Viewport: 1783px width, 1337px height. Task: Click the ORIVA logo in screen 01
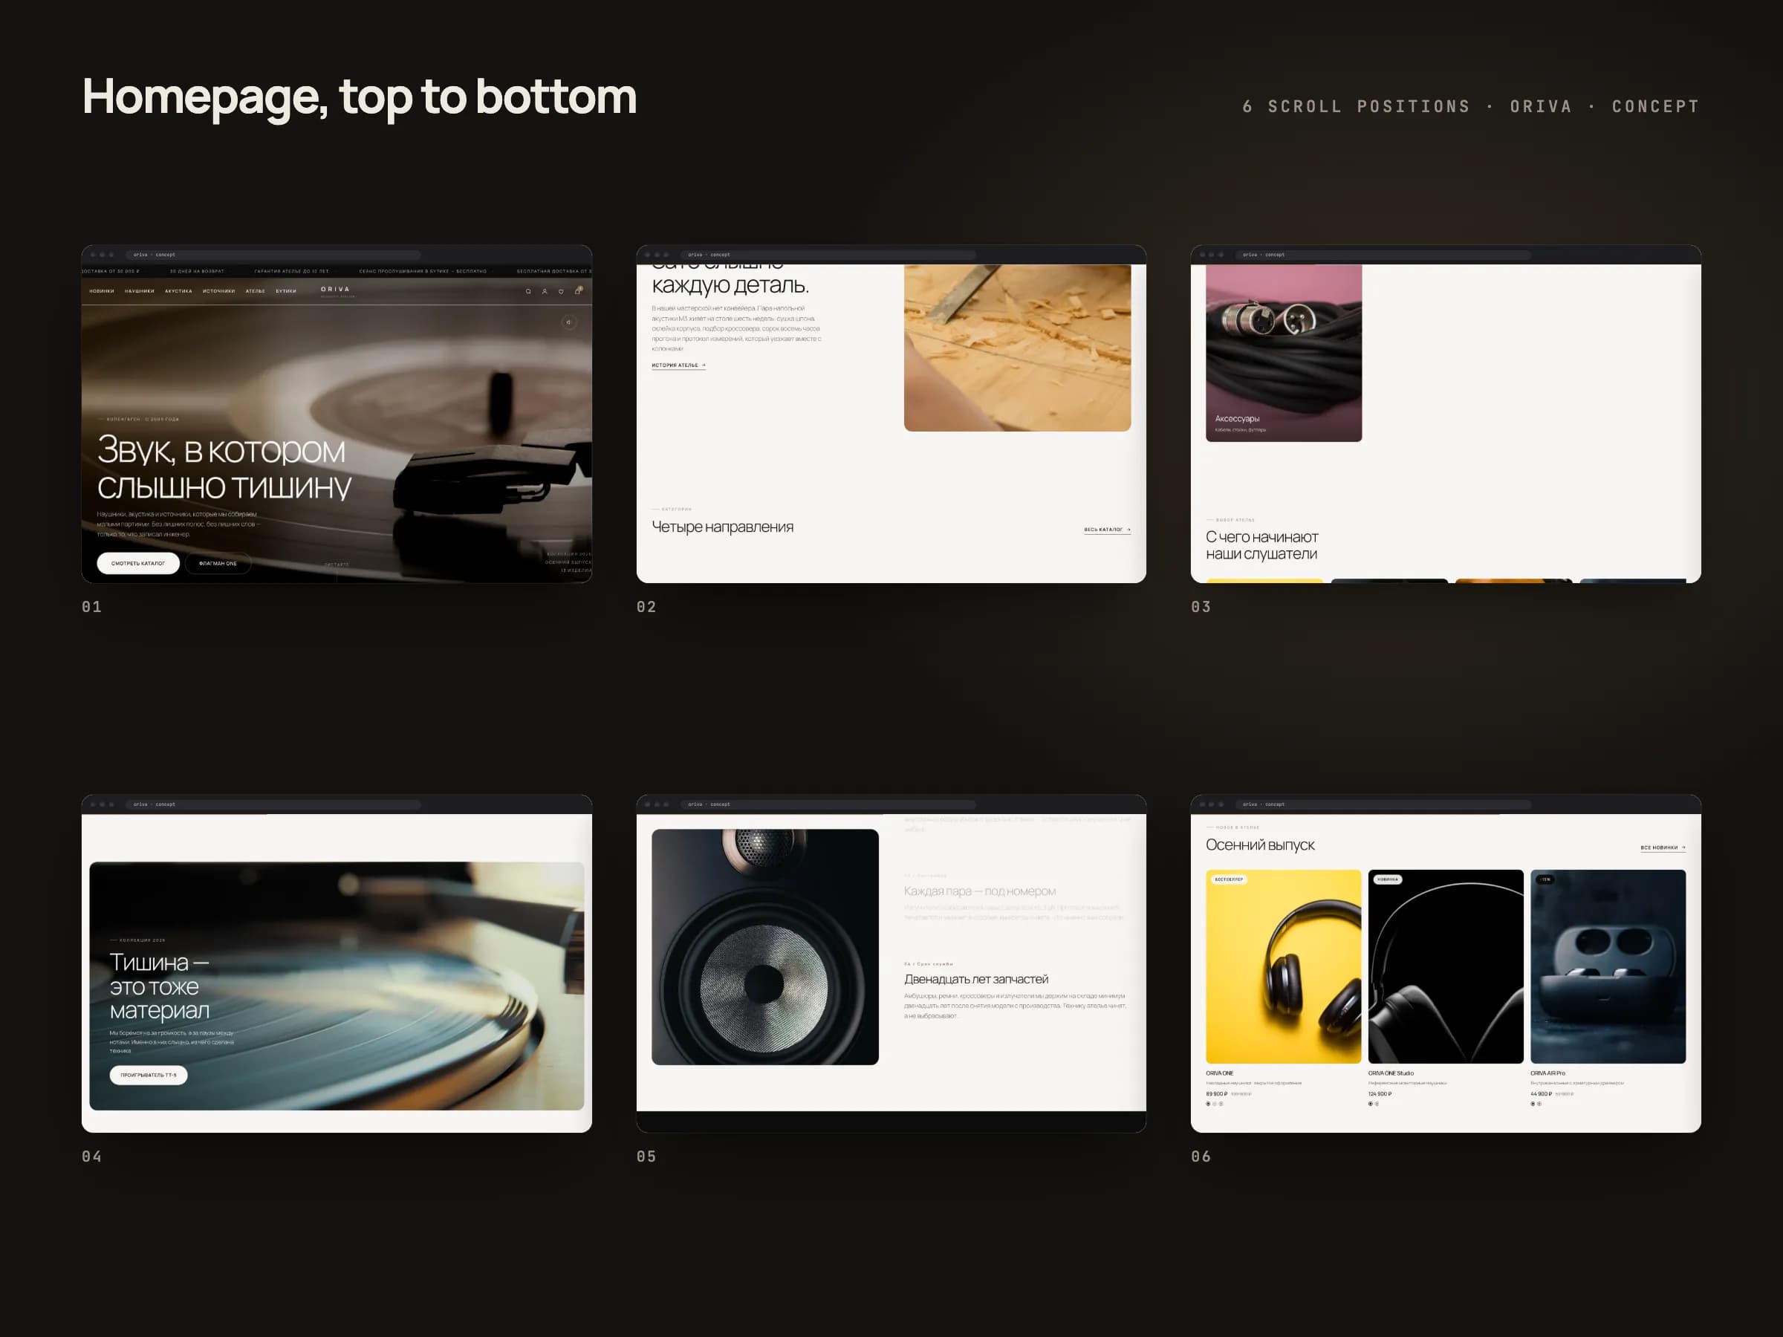pyautogui.click(x=336, y=291)
